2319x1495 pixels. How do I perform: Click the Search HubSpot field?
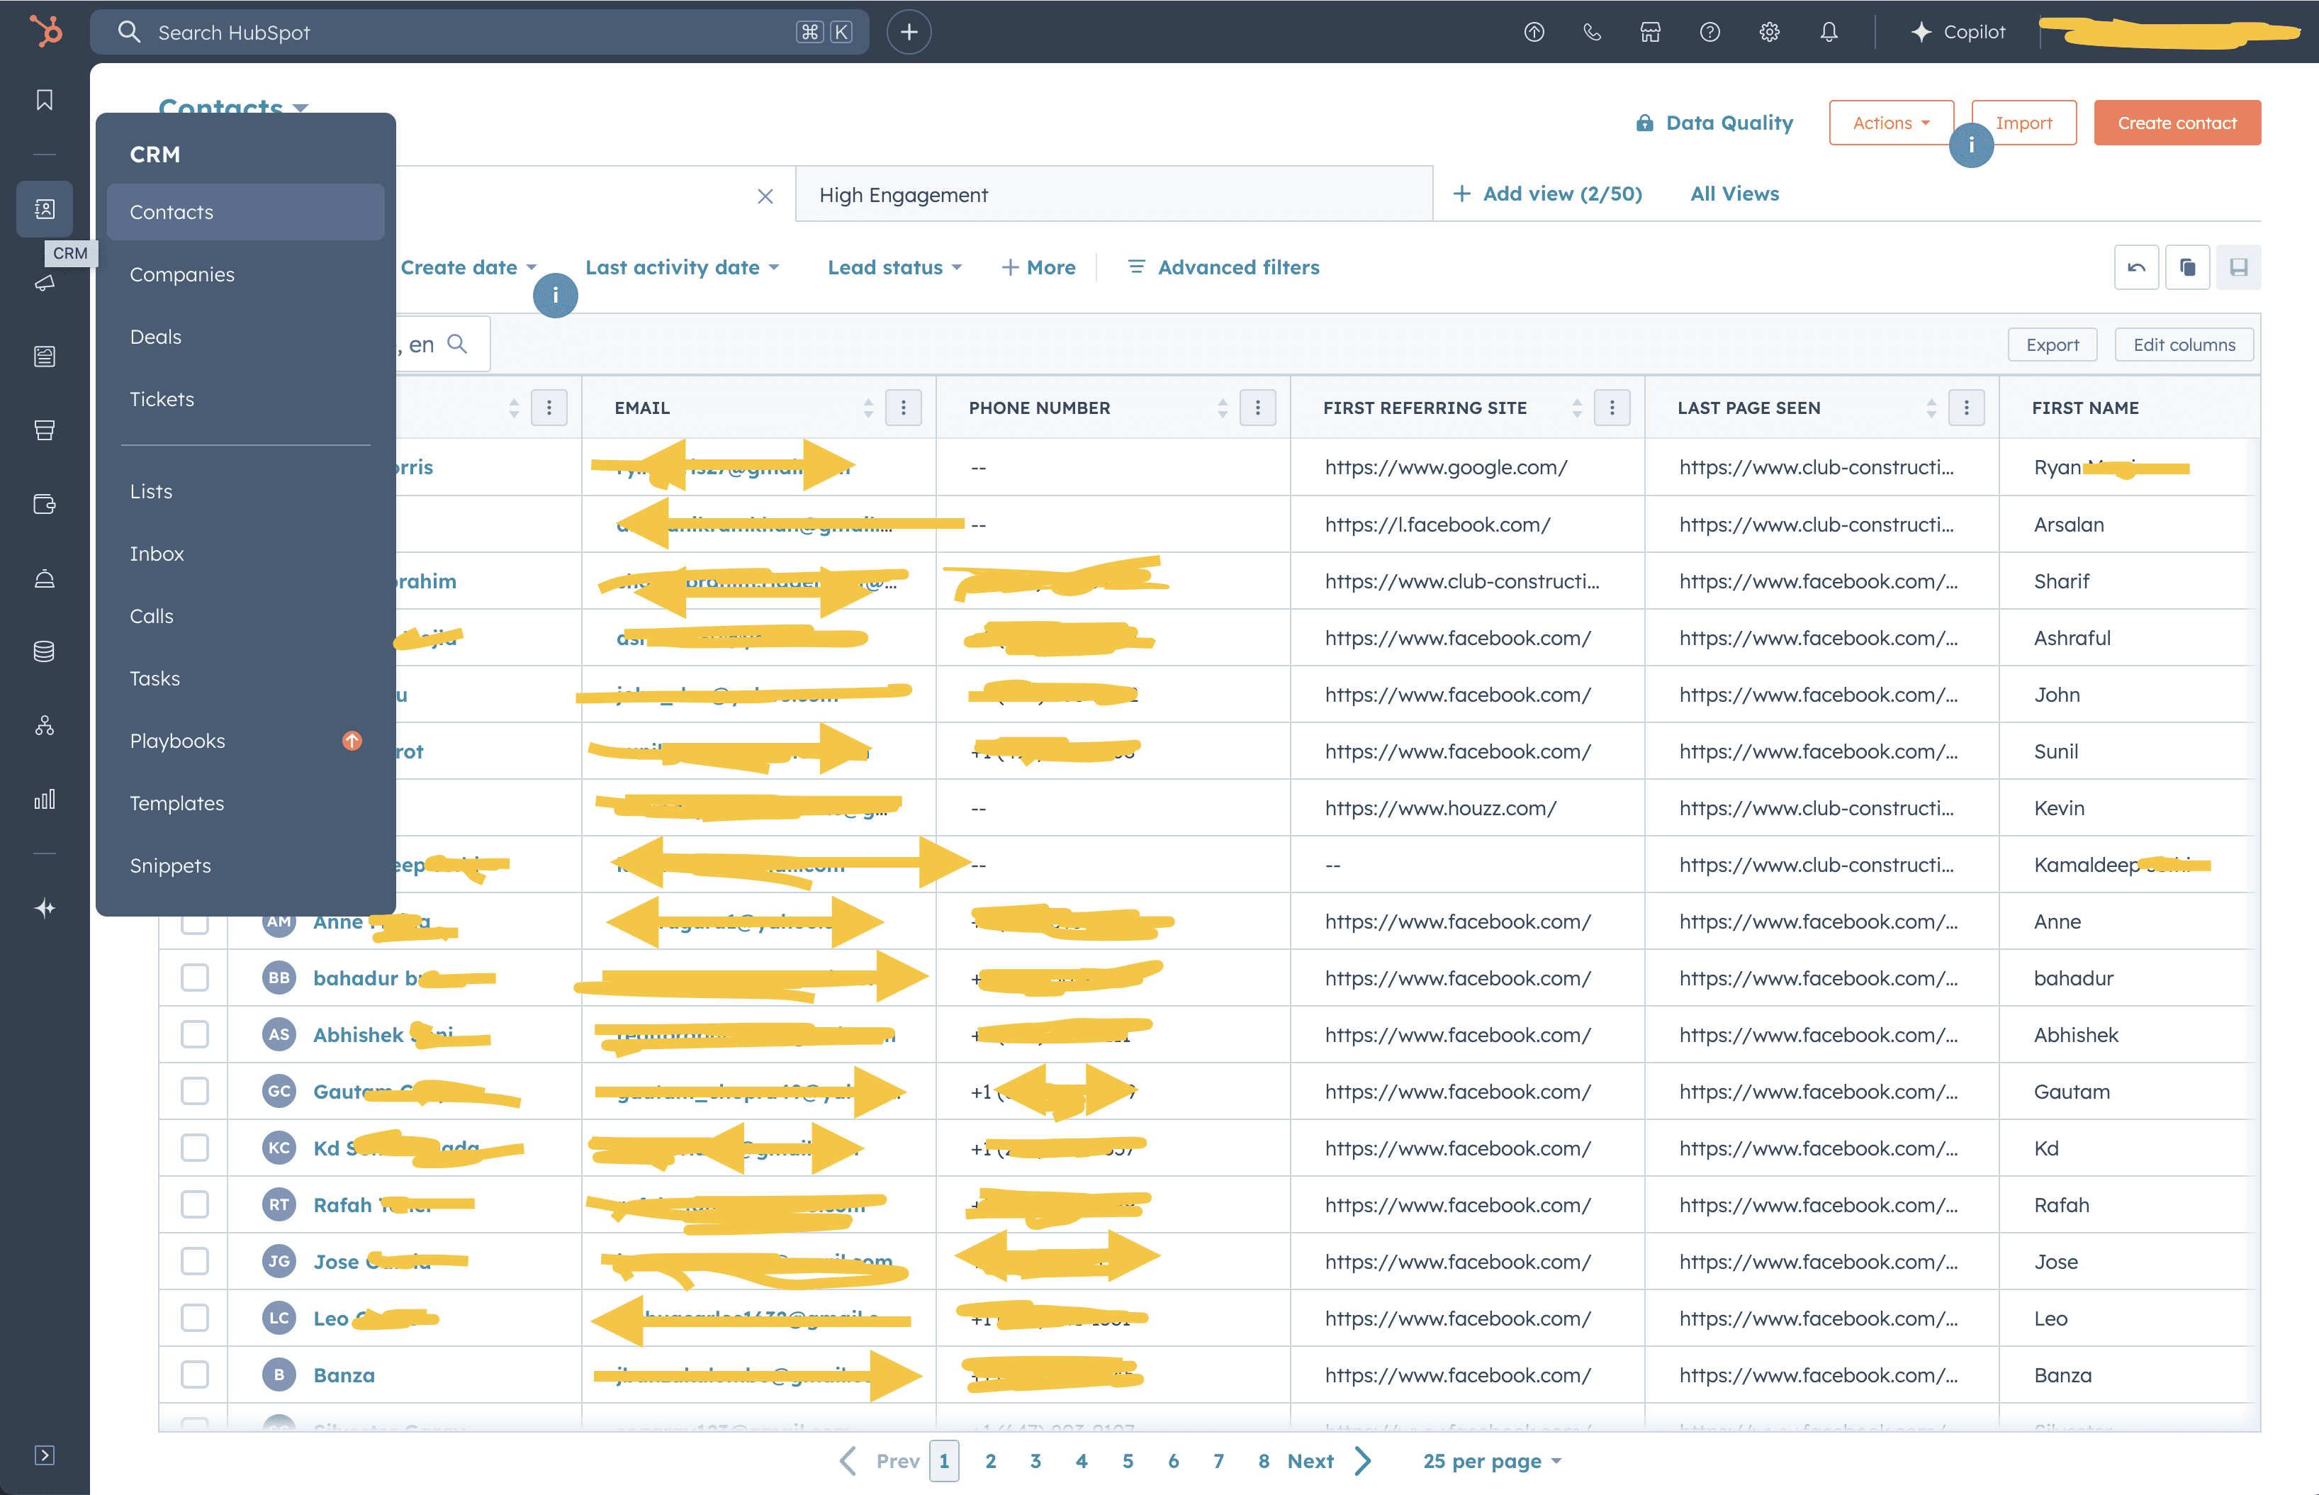pyautogui.click(x=466, y=32)
